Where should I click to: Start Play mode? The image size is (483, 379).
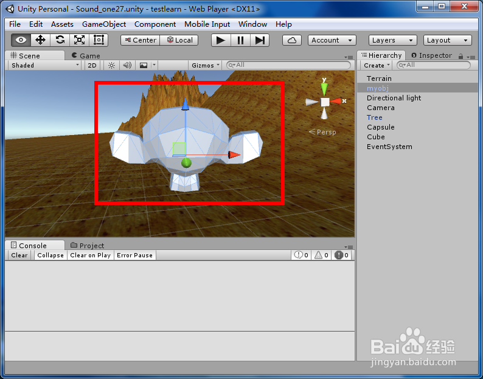[221, 40]
